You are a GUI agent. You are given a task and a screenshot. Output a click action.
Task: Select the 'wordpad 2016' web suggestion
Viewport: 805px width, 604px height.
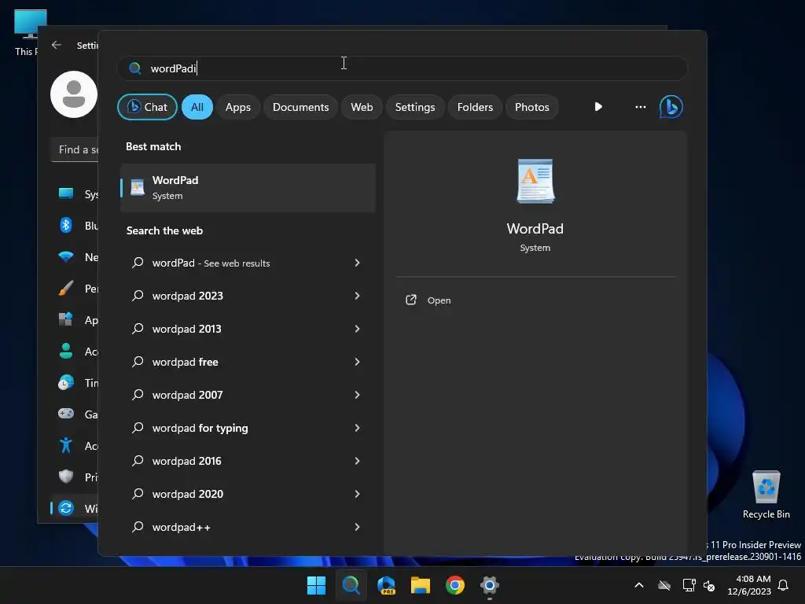[x=248, y=461]
